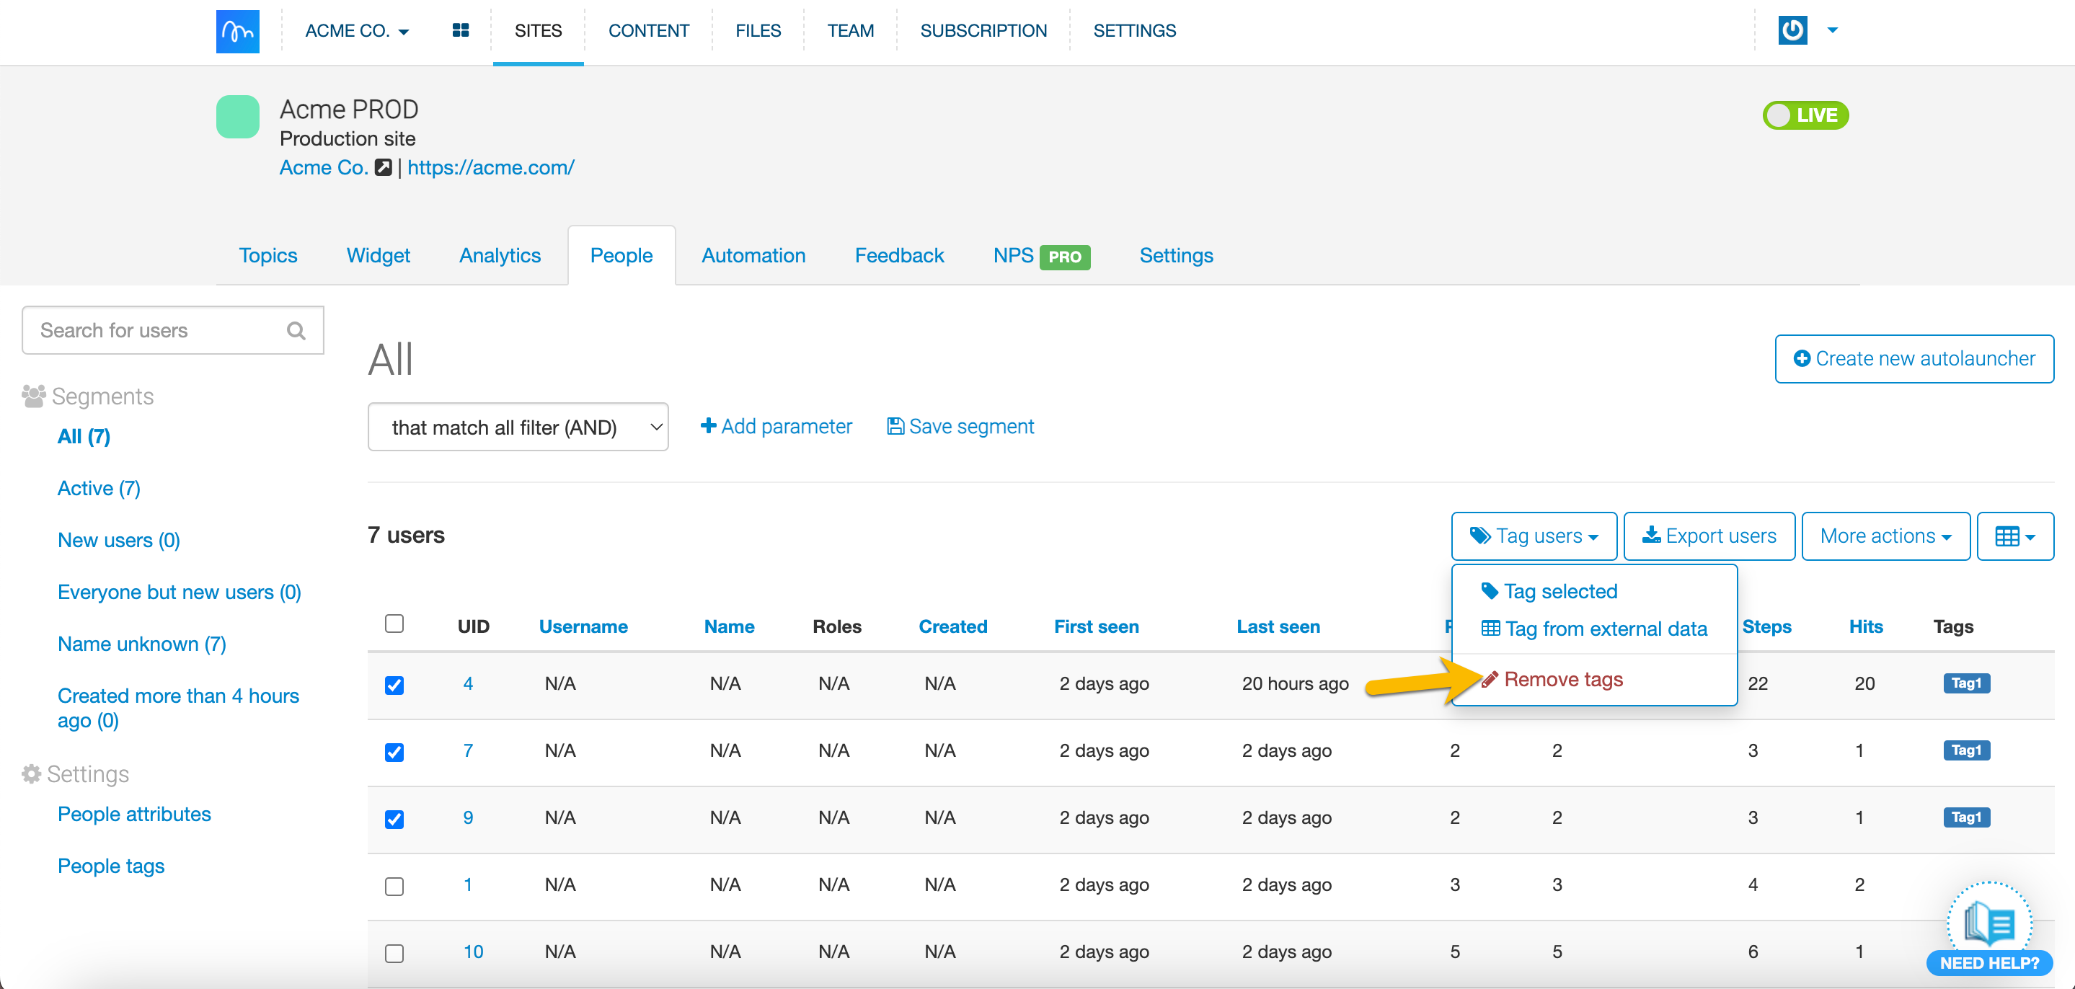Image resolution: width=2075 pixels, height=989 pixels.
Task: Open the ACME CO. organization dropdown
Action: [357, 30]
